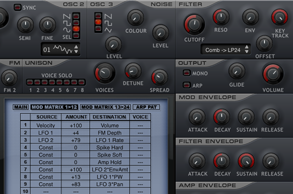The height and width of the screenshot is (194, 293).
Task: Solo unison voice 2
Action: [37, 82]
